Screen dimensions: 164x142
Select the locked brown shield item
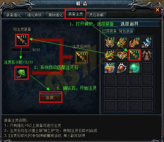(122, 68)
